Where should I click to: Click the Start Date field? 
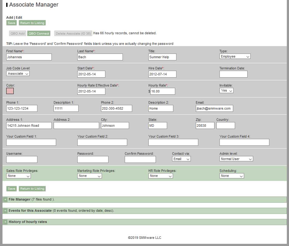click(x=91, y=74)
